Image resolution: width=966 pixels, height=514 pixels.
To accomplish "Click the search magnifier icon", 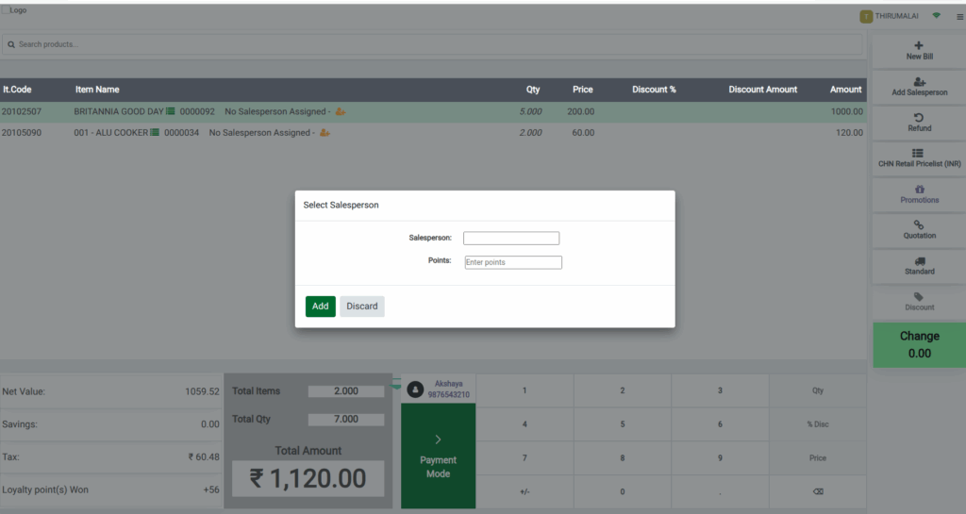I will [x=11, y=44].
